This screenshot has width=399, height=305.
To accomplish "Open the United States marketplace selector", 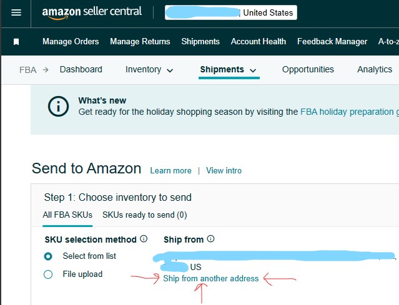I will coord(231,12).
